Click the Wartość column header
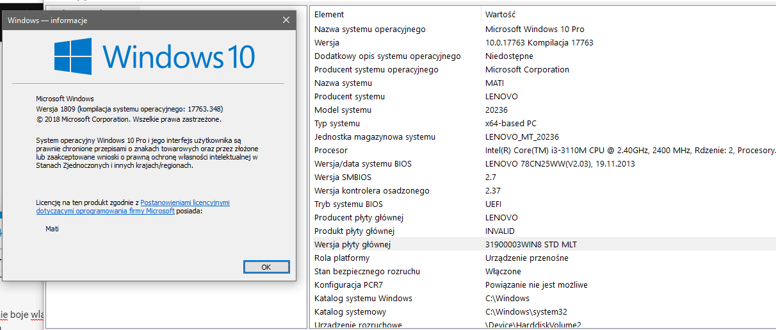The image size is (776, 330). (501, 14)
